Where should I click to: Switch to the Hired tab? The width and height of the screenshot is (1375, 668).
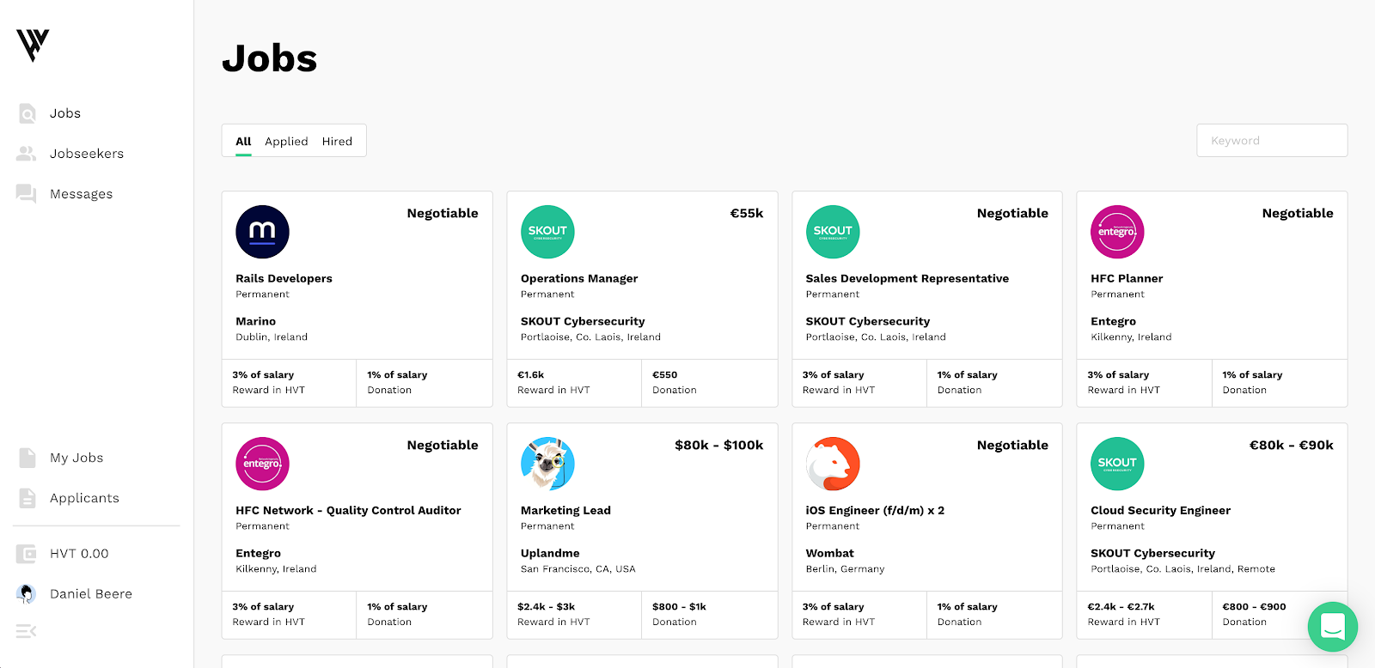tap(337, 142)
